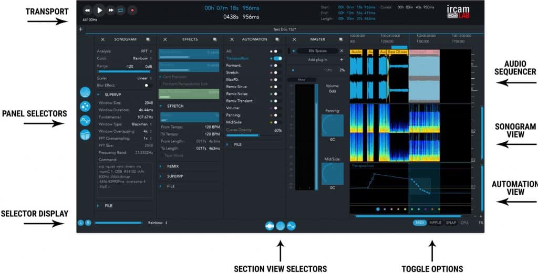Detach the AUTOMATION panel with its popout icon
Image resolution: width=538 pixels, height=273 pixels.
click(277, 39)
